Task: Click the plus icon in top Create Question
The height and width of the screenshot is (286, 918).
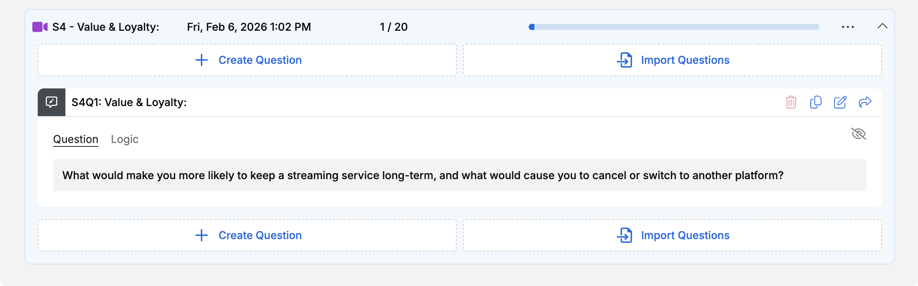Action: 202,60
